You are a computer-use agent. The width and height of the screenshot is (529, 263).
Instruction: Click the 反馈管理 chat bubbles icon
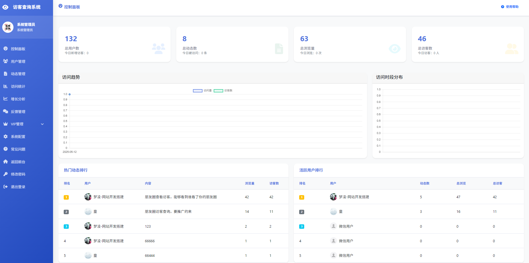click(5, 111)
